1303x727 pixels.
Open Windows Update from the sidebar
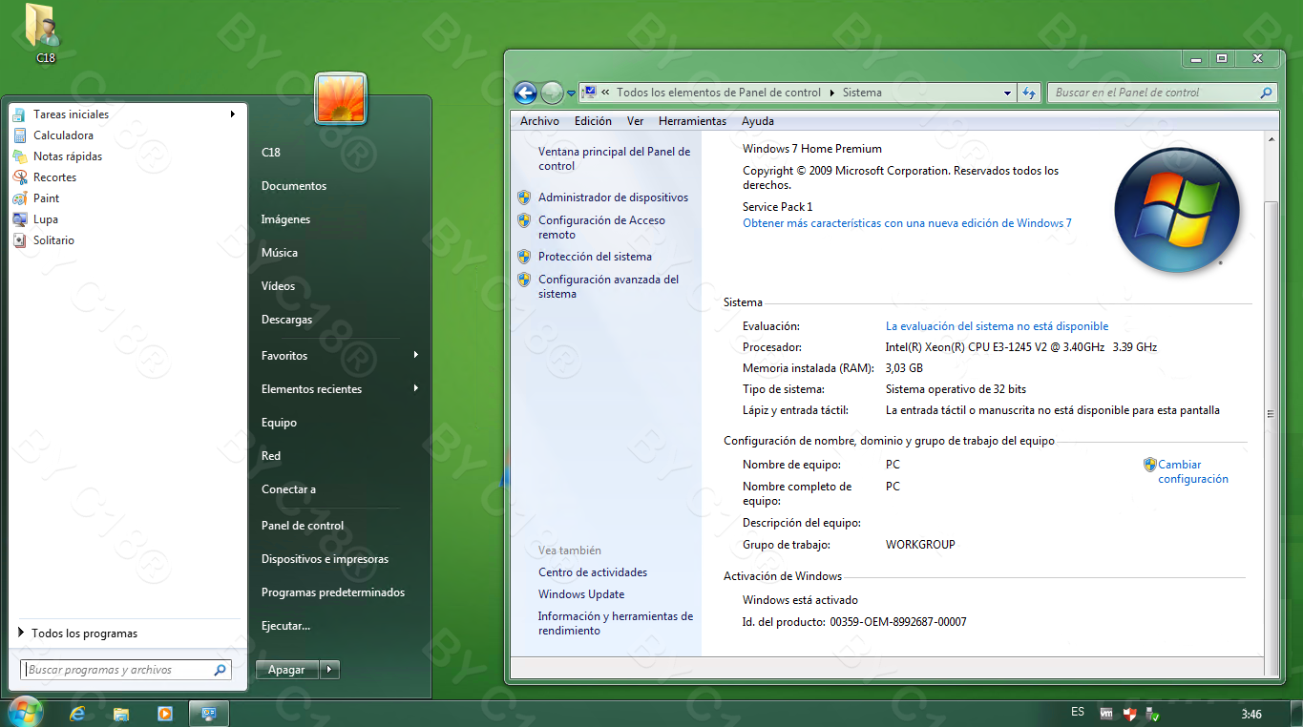coord(580,593)
